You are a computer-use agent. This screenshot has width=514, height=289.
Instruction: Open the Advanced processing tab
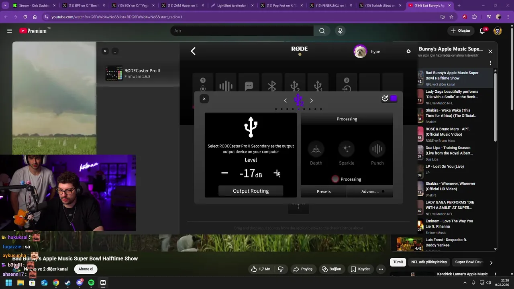pos(370,191)
